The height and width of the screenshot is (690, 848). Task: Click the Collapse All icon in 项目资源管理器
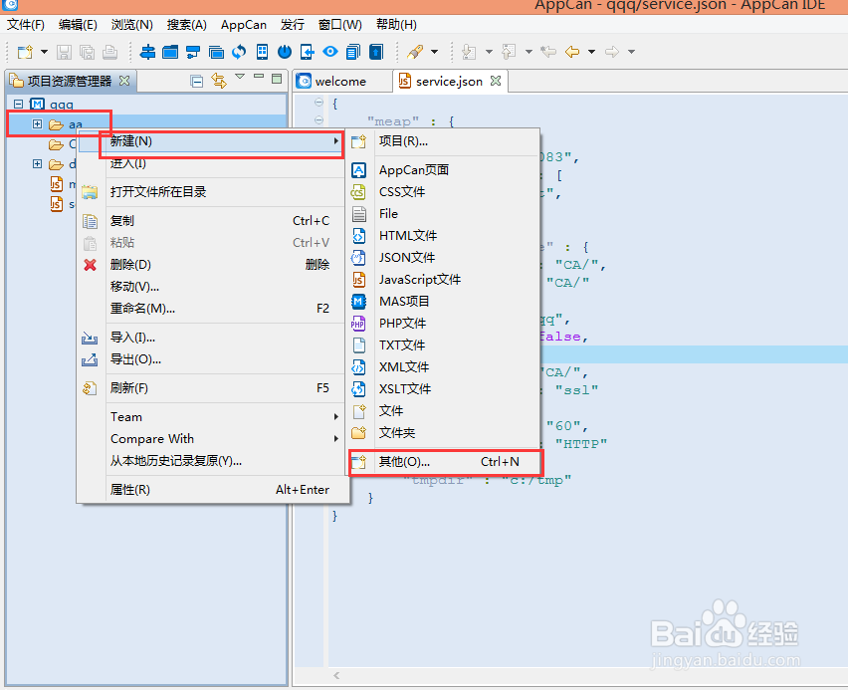click(196, 80)
